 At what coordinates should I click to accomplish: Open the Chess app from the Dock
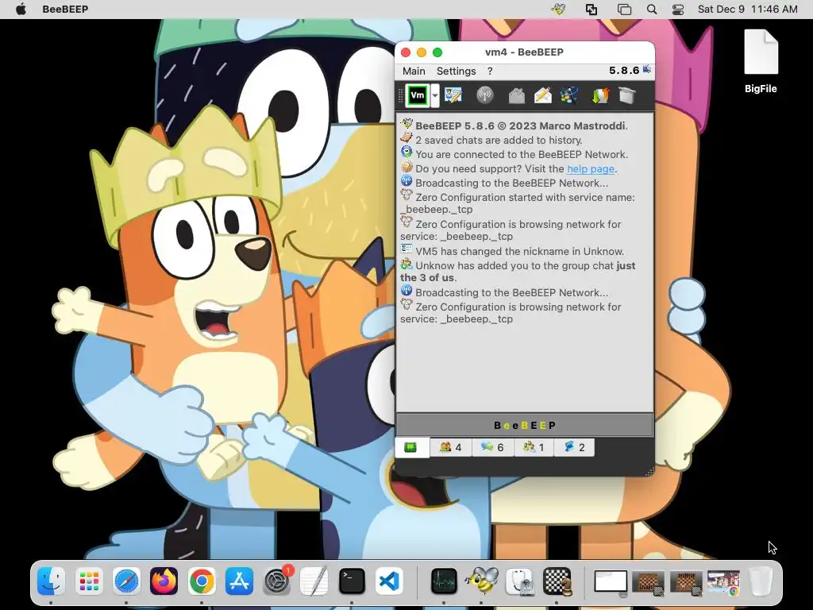[x=557, y=581]
